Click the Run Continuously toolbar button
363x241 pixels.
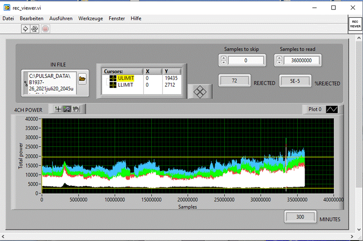34,29
